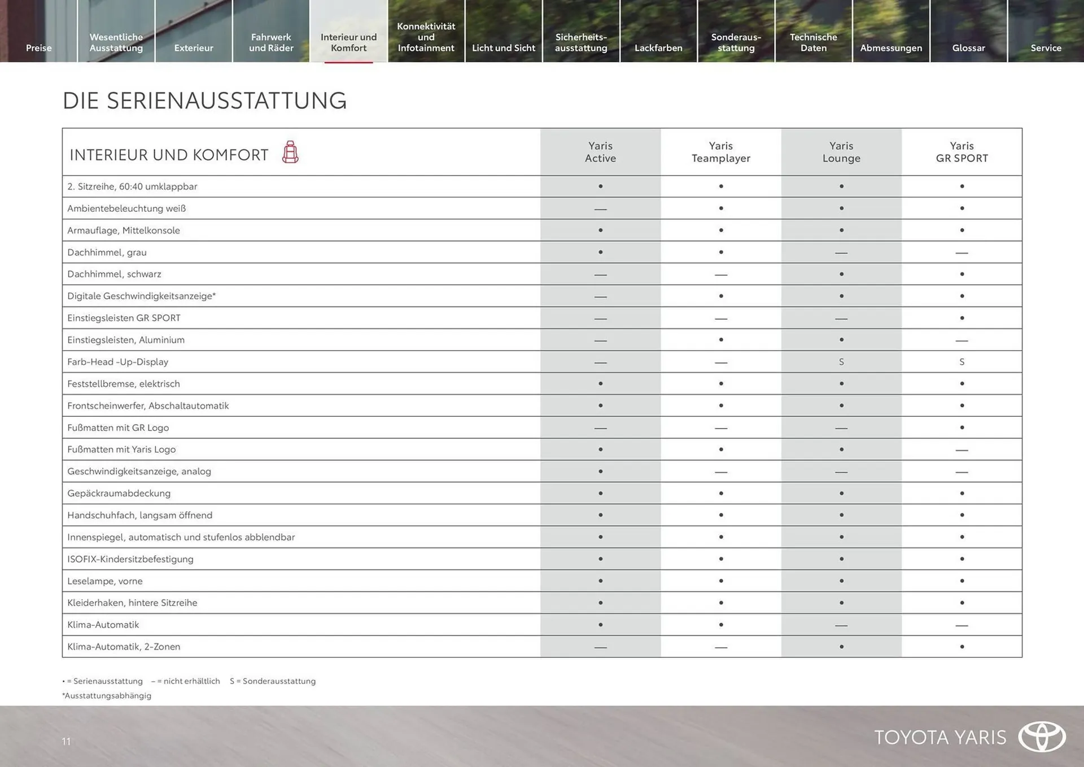1084x767 pixels.
Task: Click the Abmessungen navigation item
Action: [891, 48]
